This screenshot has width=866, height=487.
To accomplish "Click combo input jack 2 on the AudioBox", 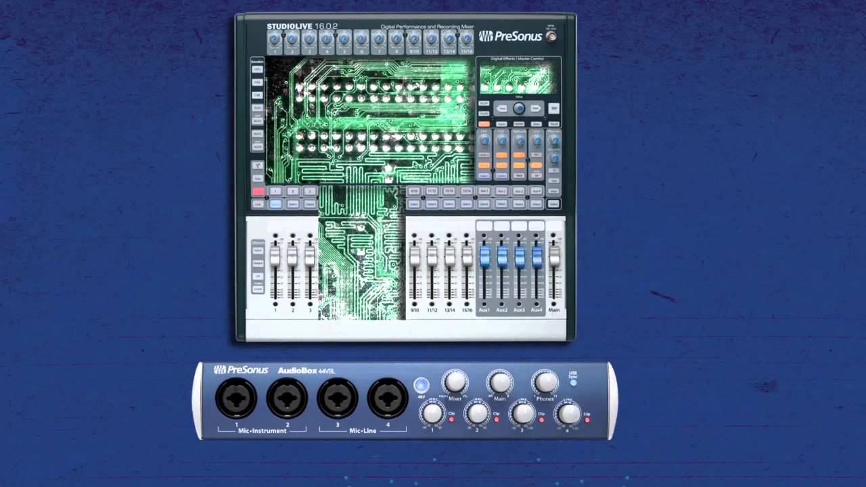I will [287, 398].
